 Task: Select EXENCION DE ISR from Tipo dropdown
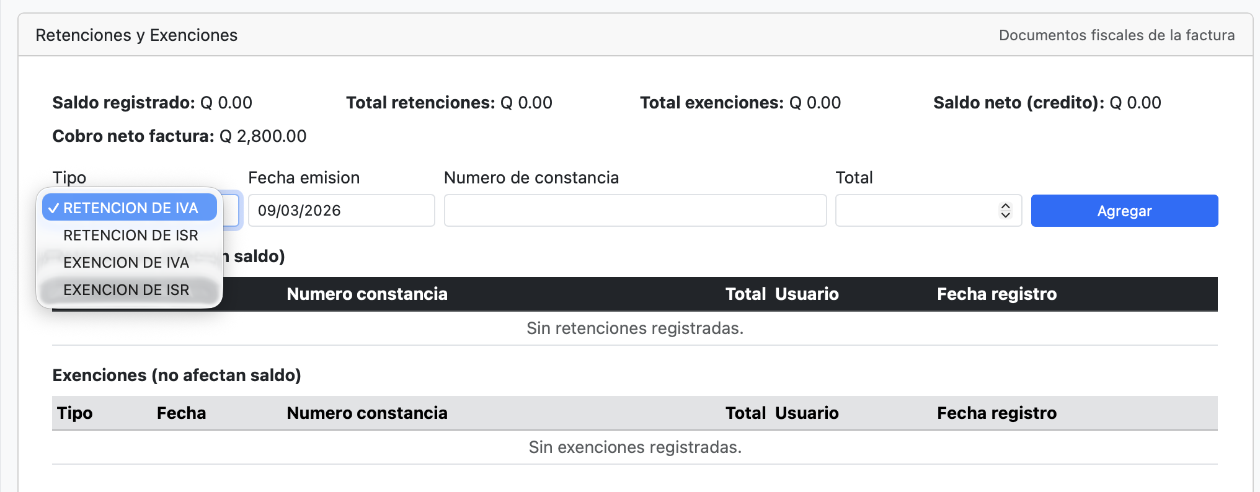pyautogui.click(x=126, y=289)
